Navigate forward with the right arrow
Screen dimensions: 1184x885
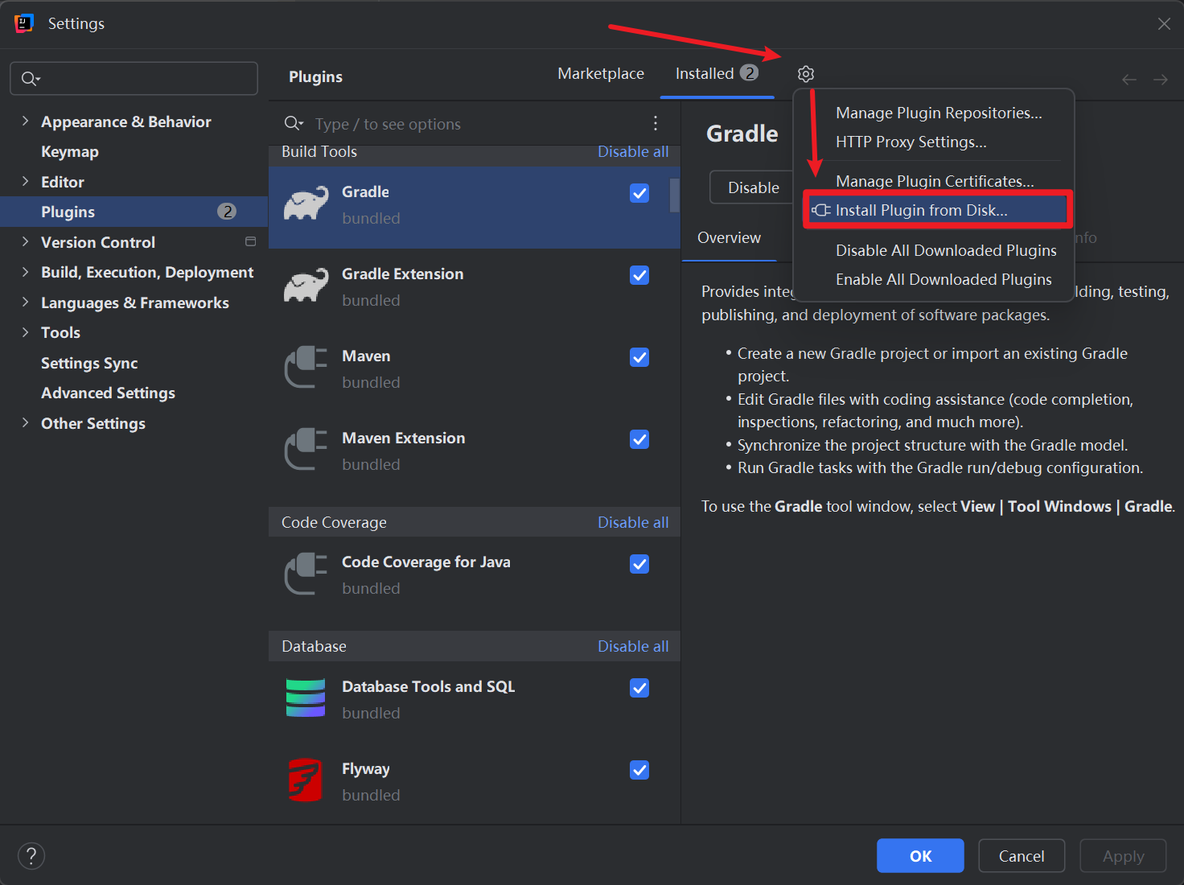pyautogui.click(x=1161, y=79)
